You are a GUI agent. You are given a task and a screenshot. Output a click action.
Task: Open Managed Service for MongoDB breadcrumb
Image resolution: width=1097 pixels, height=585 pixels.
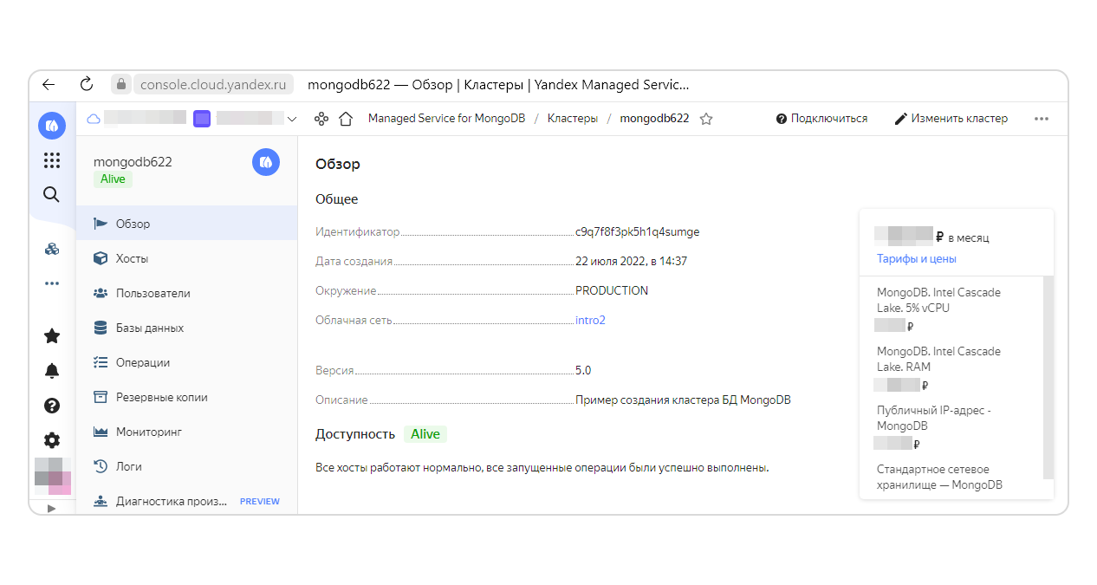click(446, 119)
